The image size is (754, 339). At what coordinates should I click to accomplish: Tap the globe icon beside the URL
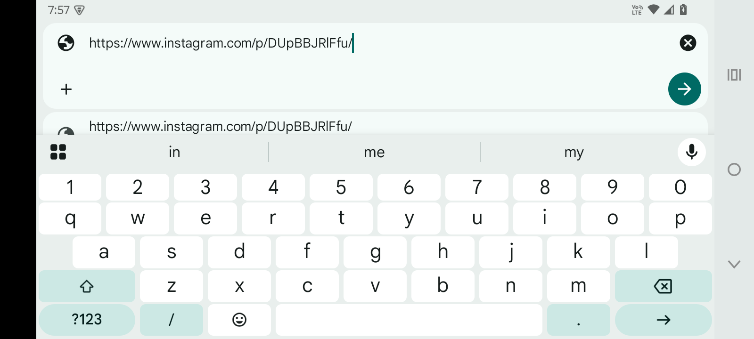click(66, 43)
